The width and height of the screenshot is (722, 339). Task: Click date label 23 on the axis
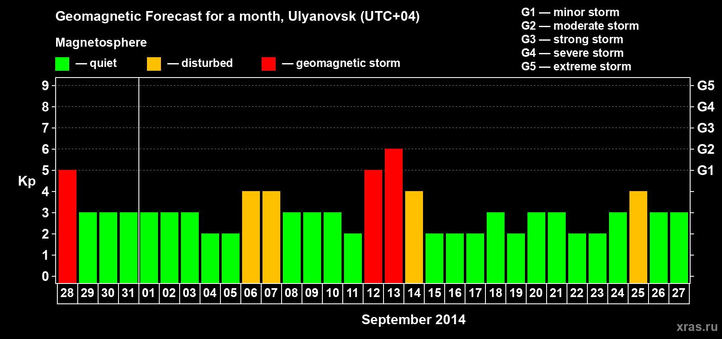(x=597, y=293)
